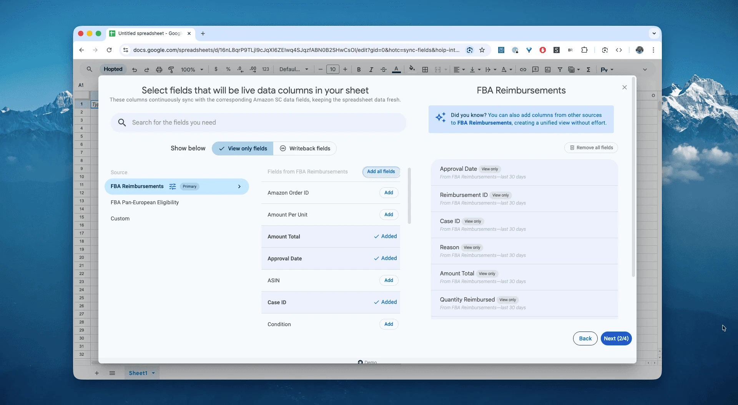The image size is (738, 405).
Task: Reload the browser page
Action: 109,50
